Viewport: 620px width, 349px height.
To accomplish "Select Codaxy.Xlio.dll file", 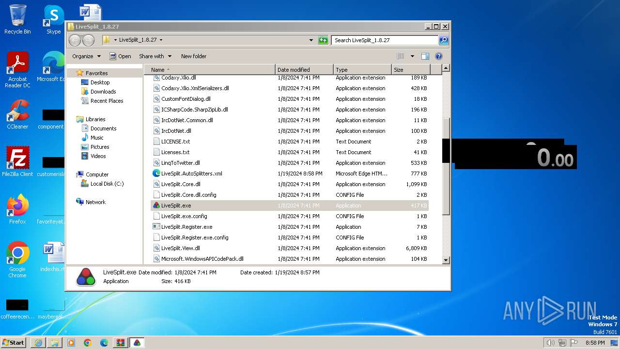I will click(290, 78).
